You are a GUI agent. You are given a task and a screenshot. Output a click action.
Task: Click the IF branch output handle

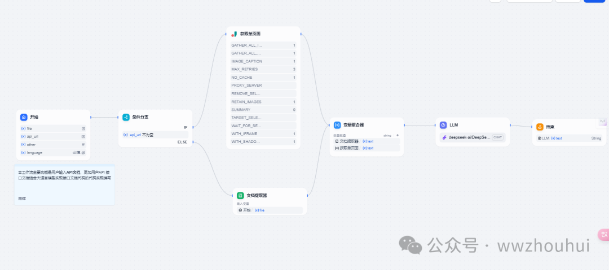coord(193,127)
